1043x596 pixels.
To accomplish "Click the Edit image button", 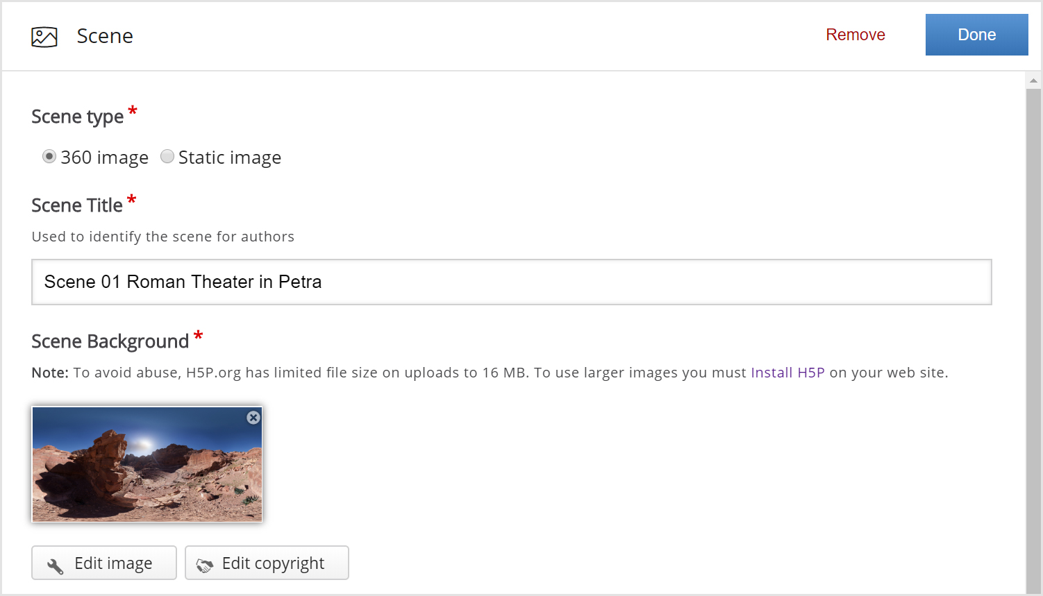I will [104, 563].
